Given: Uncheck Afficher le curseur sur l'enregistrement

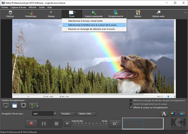Looking at the screenshot, I should point(131,107).
